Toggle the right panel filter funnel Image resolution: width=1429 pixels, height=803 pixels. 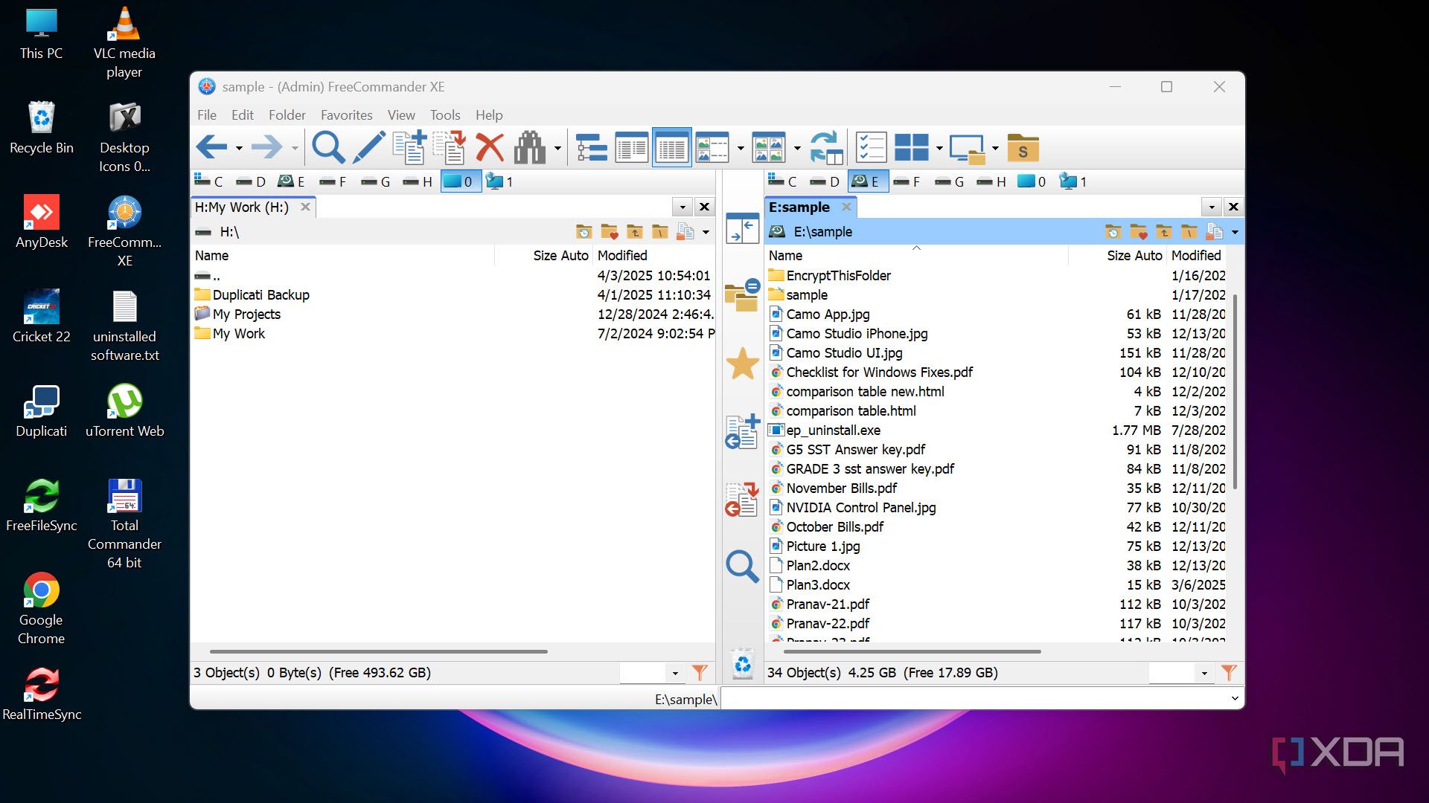1229,673
